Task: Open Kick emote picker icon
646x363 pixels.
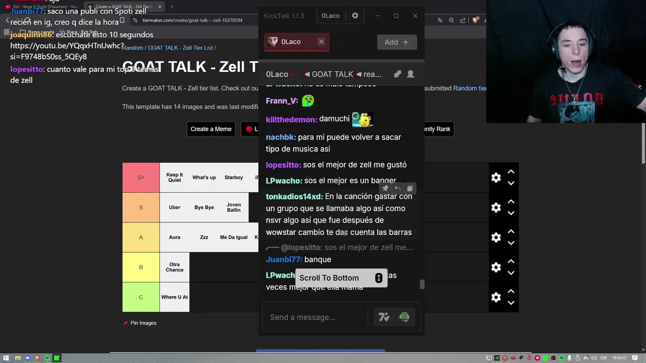Action: point(404,317)
